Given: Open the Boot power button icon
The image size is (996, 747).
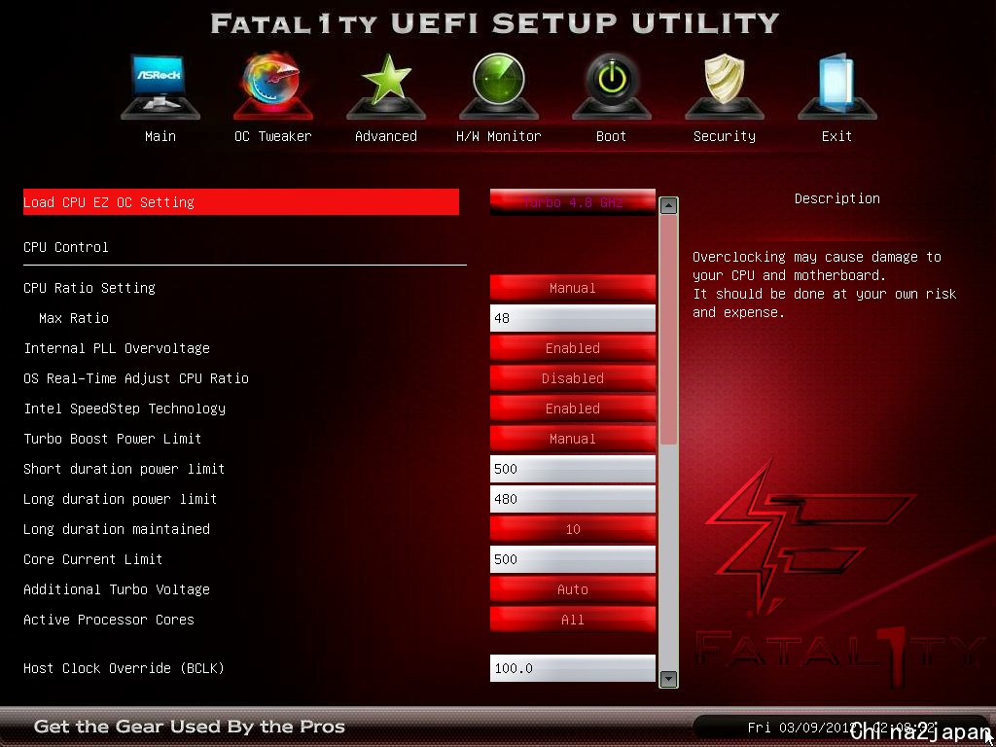Looking at the screenshot, I should pos(612,87).
